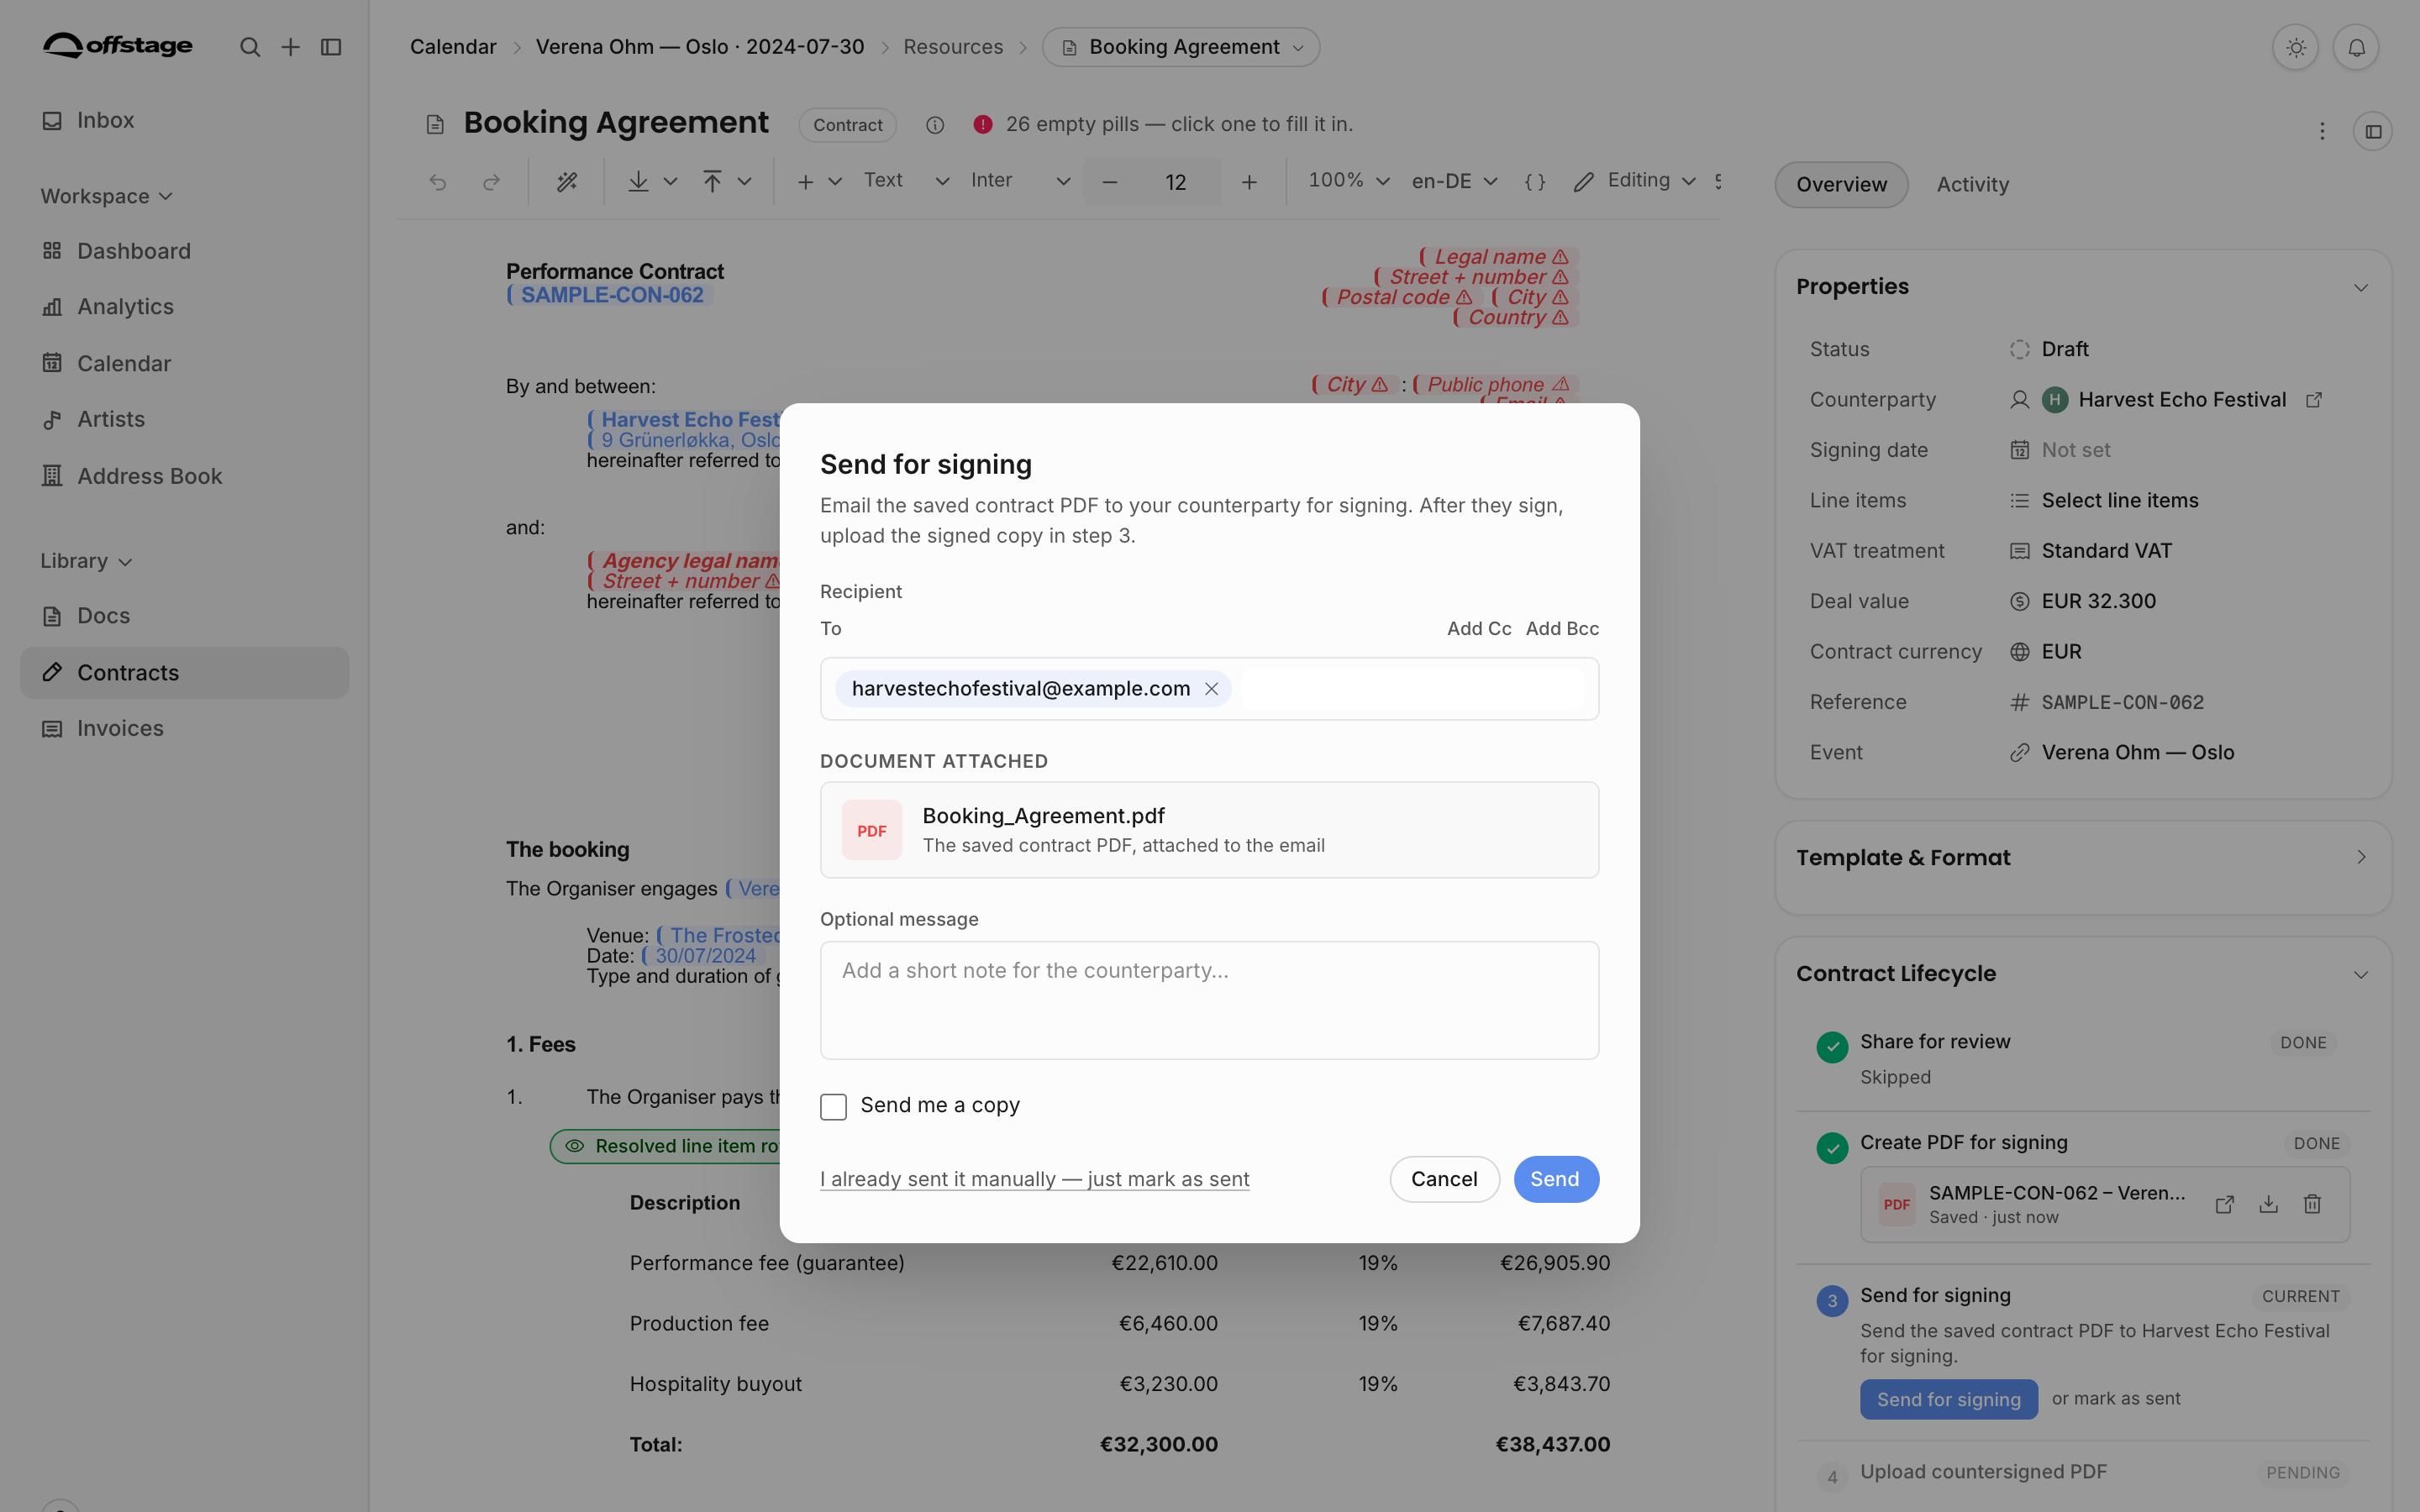Collapse the sidebar using the panel icon
The image size is (2420, 1512).
pos(331,47)
